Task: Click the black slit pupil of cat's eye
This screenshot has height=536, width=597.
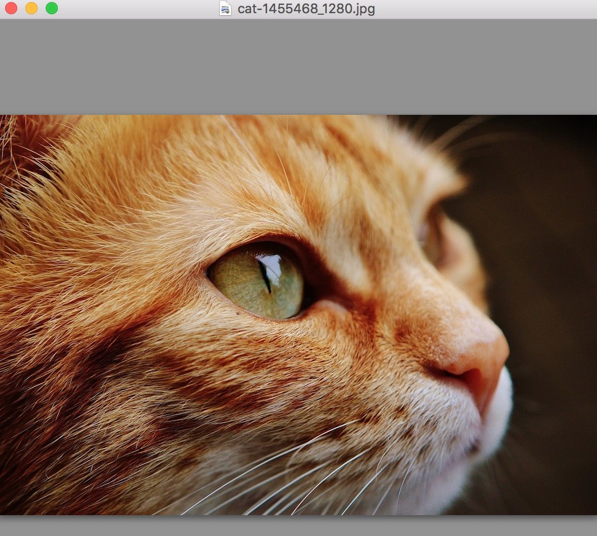Action: [264, 277]
